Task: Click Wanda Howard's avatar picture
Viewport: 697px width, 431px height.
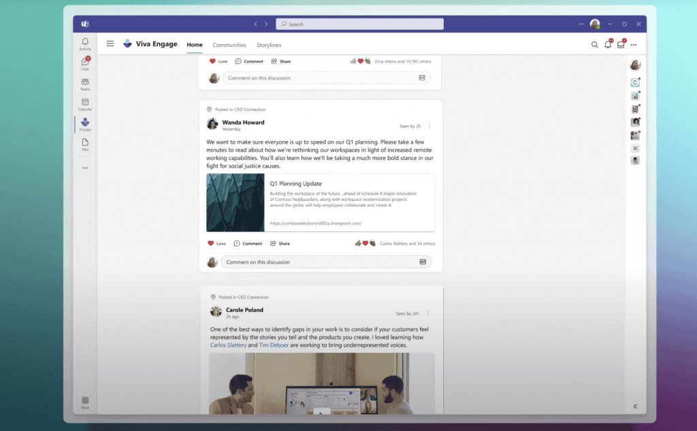Action: pos(212,124)
